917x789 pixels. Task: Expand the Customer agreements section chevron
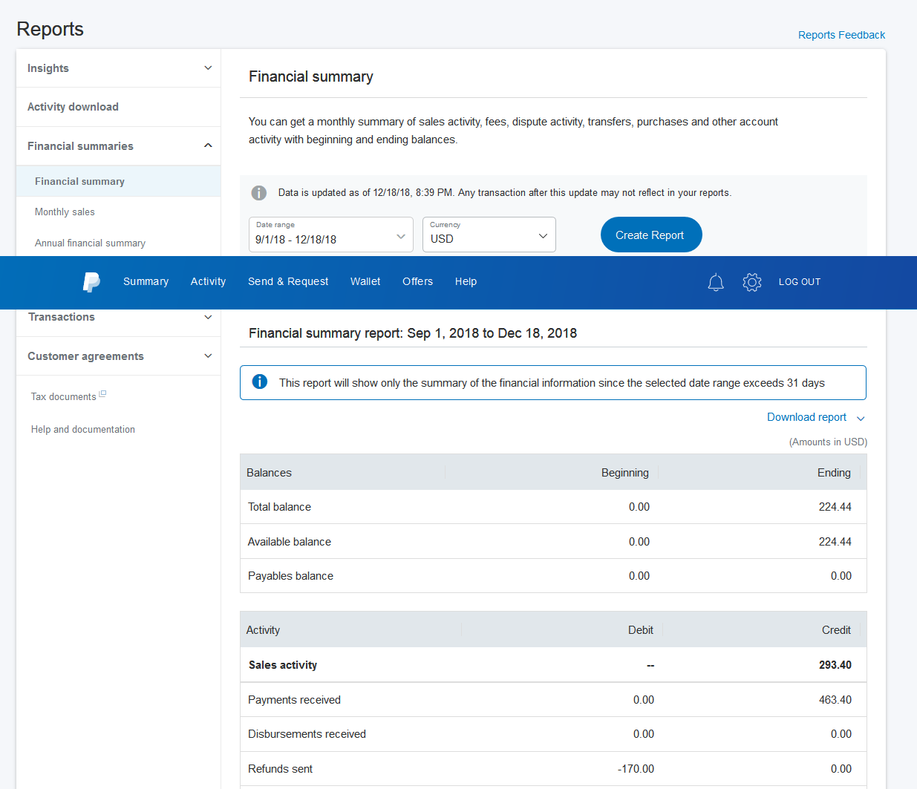[x=208, y=356]
